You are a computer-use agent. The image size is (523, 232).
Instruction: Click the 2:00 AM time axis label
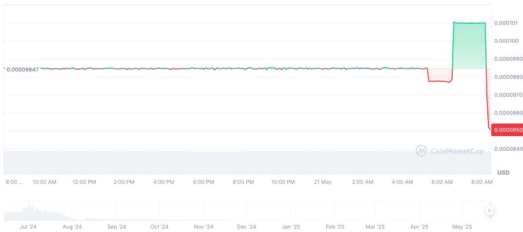362,182
